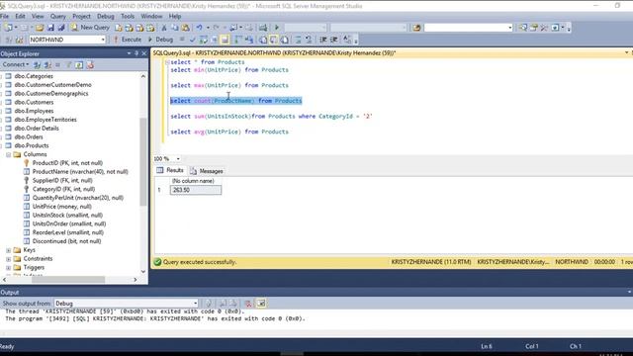Click the Save disk icon in toolbar

(x=50, y=28)
